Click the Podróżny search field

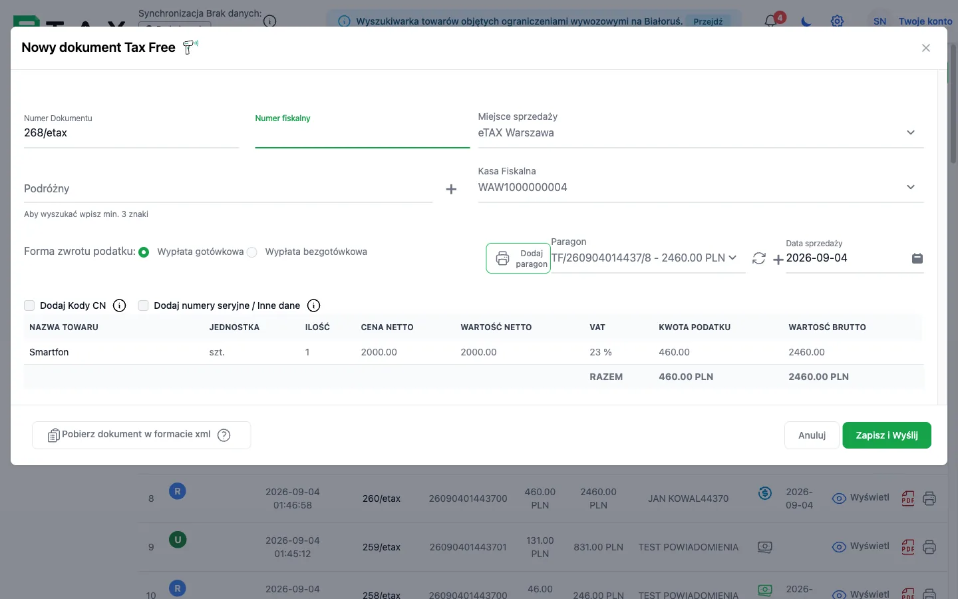pos(228,189)
